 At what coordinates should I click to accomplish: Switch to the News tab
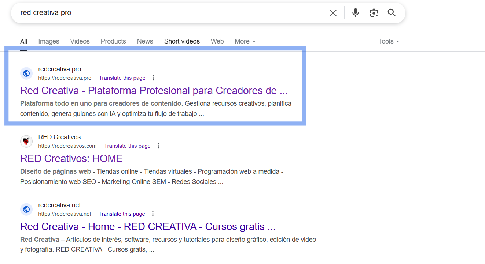pos(145,41)
